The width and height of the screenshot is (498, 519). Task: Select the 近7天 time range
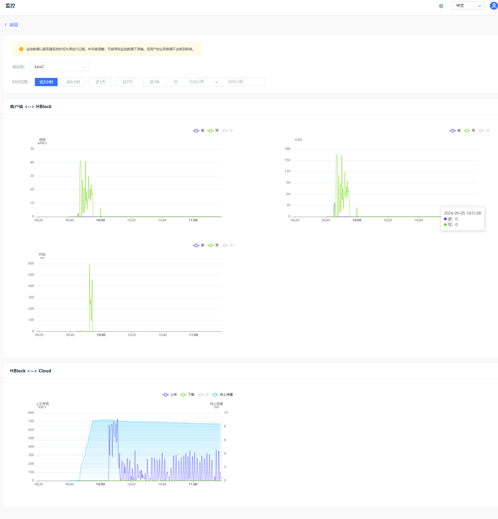pos(127,82)
